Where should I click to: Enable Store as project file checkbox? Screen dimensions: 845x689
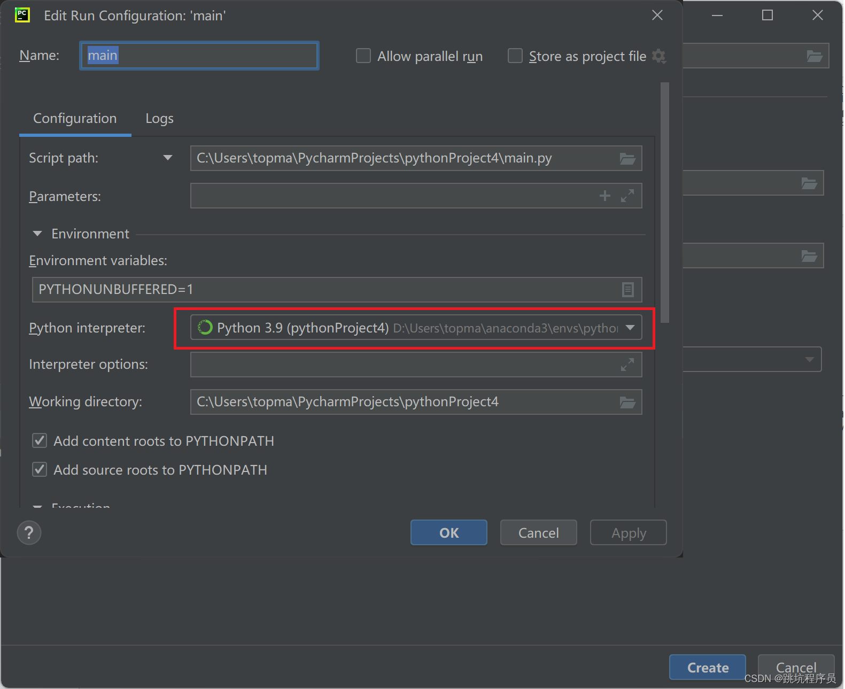tap(515, 56)
